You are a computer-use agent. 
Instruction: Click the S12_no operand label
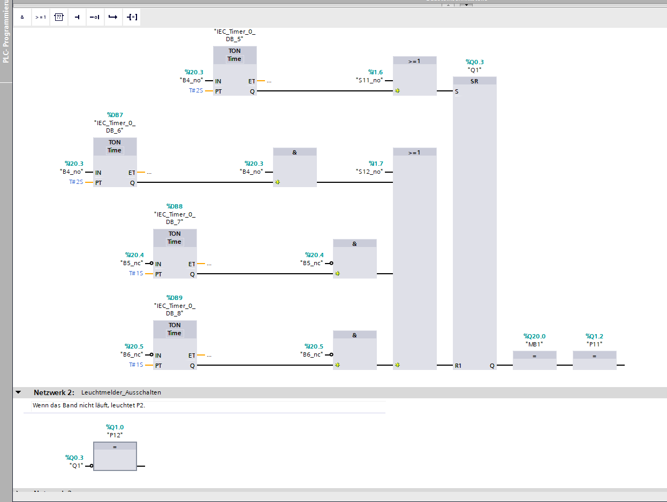click(370, 172)
